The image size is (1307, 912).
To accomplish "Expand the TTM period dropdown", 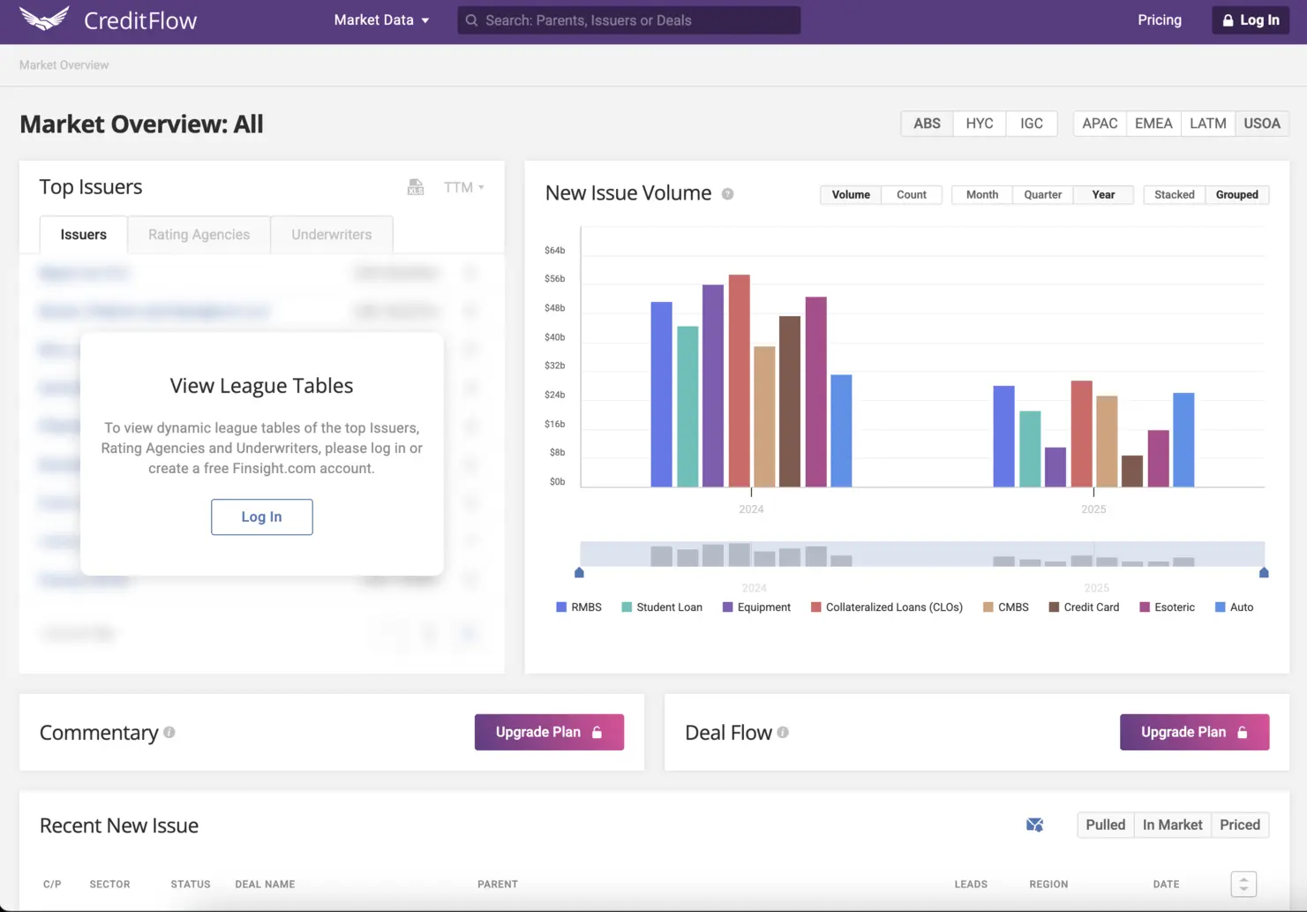I will pos(463,187).
